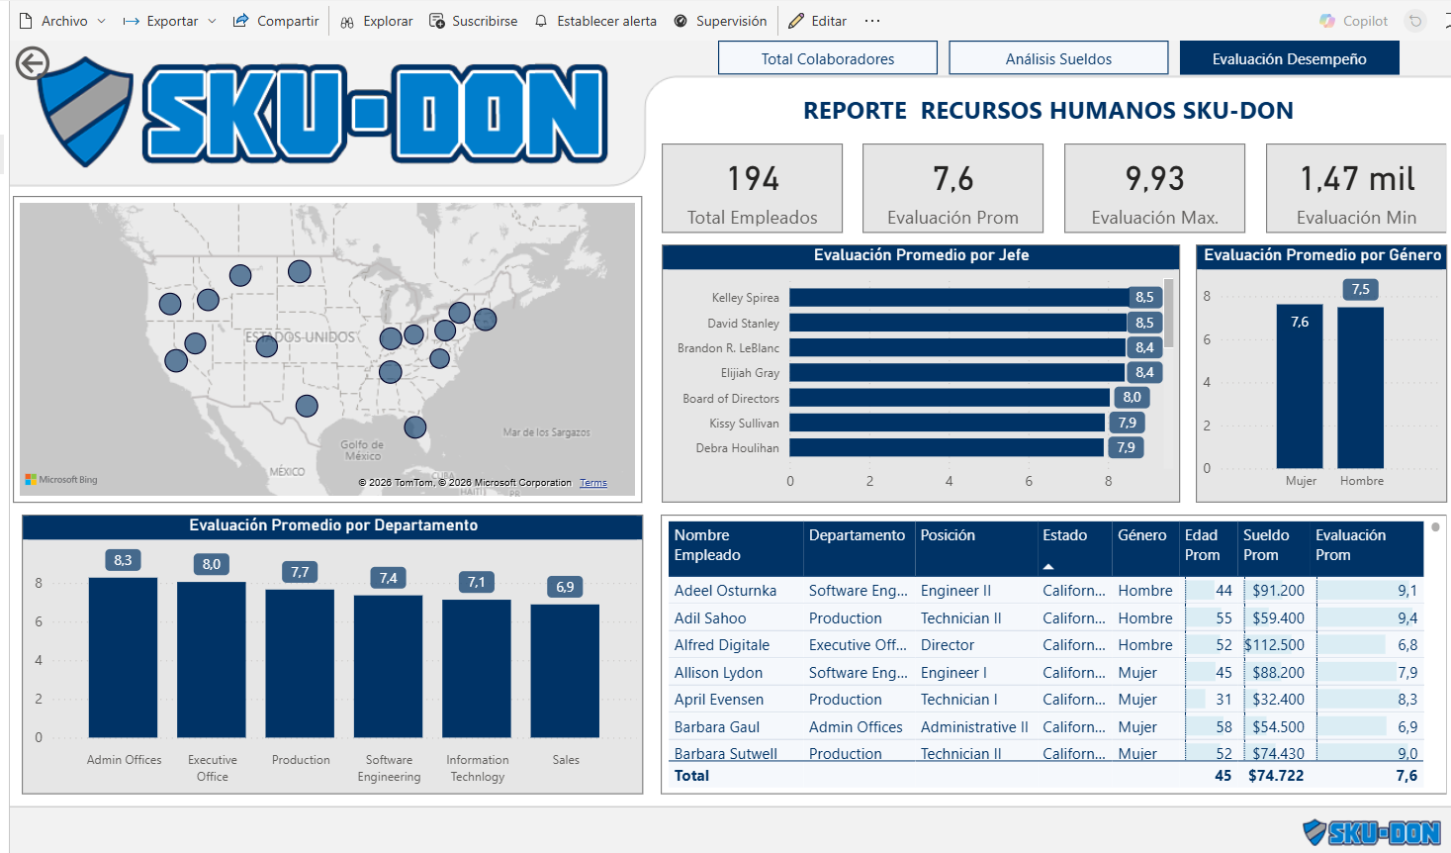Click the Suscribirse subscribe icon
The width and height of the screenshot is (1451, 853).
tap(437, 21)
